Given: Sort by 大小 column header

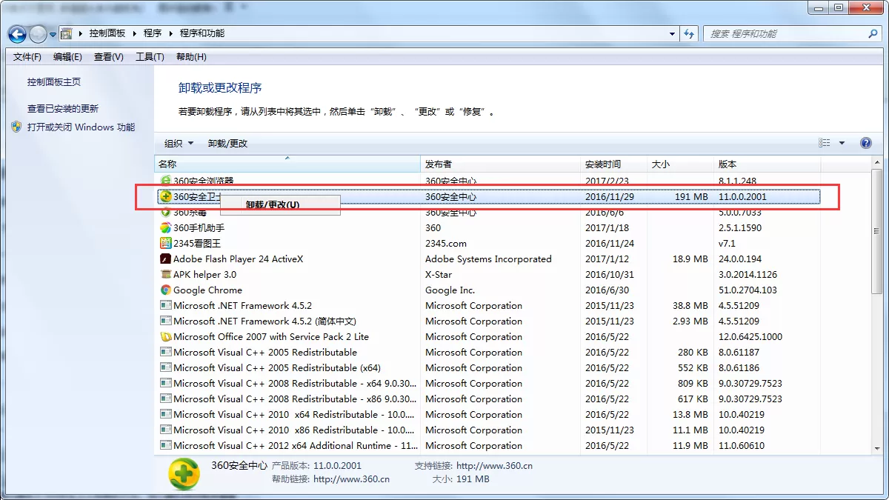Looking at the screenshot, I should click(681, 164).
